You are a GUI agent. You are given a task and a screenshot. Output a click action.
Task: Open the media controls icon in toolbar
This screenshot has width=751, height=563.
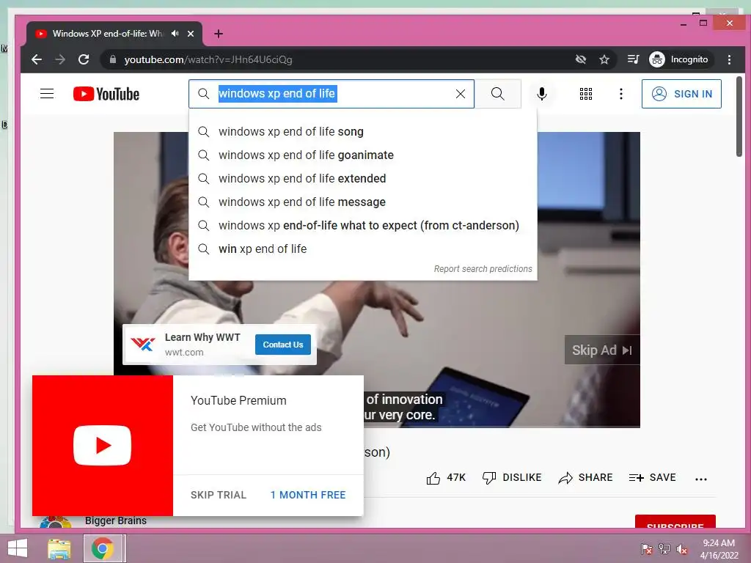coord(633,59)
